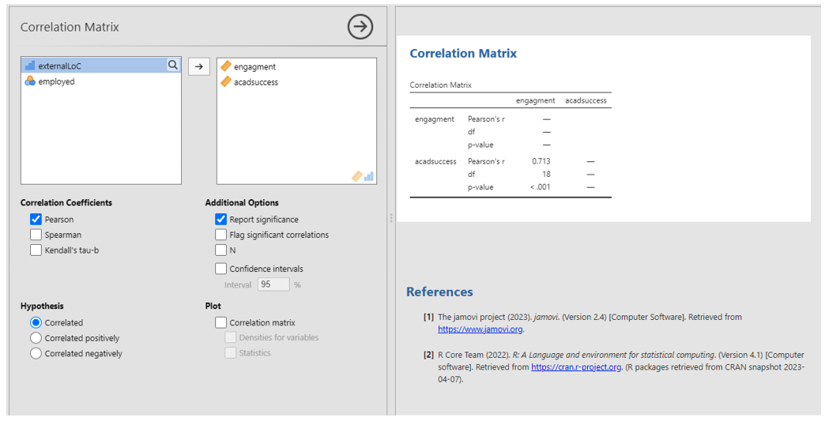Viewport: 829px width, 421px height.
Task: Enable the Correlation matrix plot checkbox
Action: pos(220,322)
